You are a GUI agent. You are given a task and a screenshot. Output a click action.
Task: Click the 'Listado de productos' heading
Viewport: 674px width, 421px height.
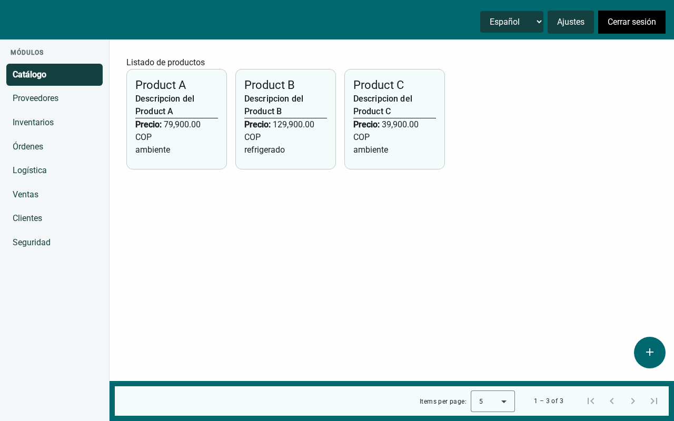[165, 63]
